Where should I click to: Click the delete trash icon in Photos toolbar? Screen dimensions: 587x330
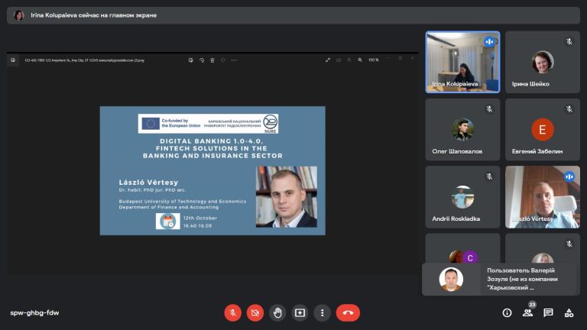click(x=212, y=60)
